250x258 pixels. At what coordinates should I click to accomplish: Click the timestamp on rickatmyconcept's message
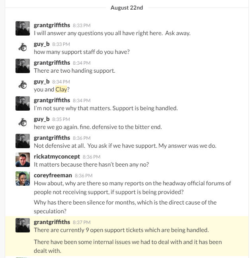click(x=92, y=157)
